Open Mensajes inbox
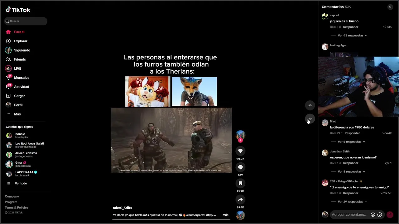Viewport: 399px width, 224px height. [x=22, y=77]
